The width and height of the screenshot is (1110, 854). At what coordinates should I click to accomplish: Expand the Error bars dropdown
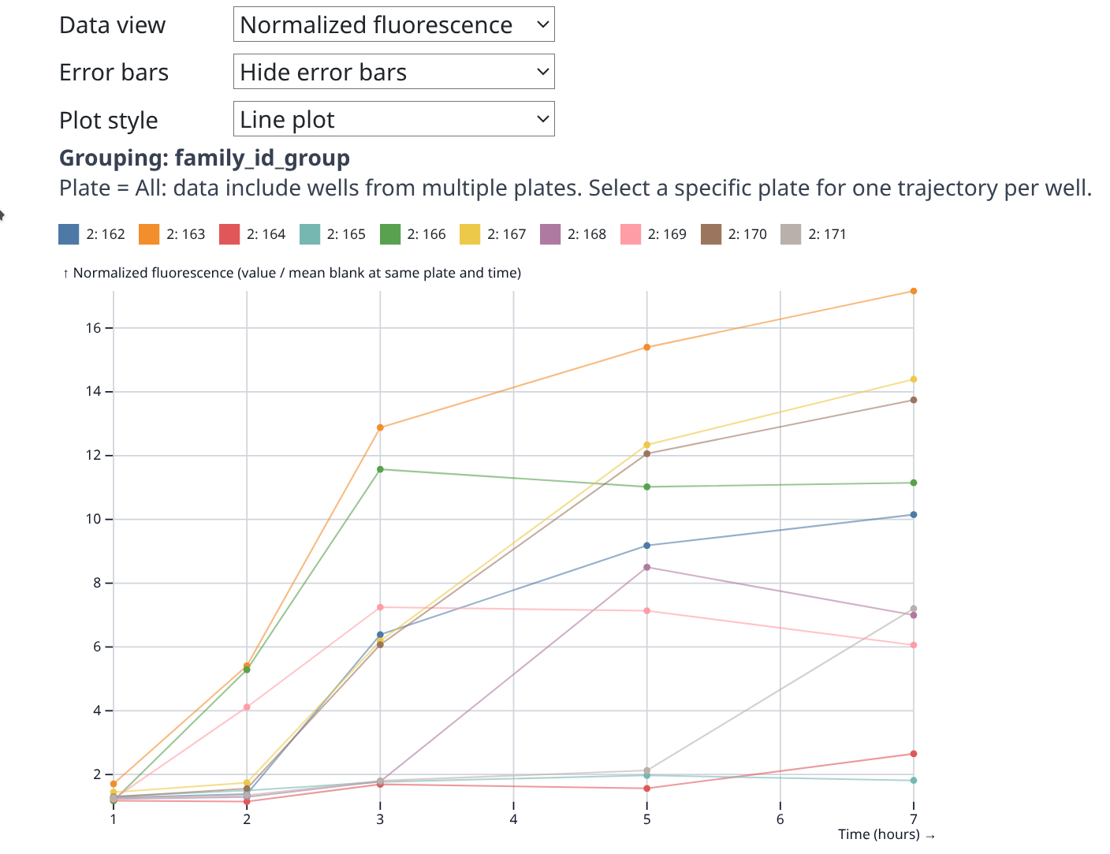pos(393,72)
